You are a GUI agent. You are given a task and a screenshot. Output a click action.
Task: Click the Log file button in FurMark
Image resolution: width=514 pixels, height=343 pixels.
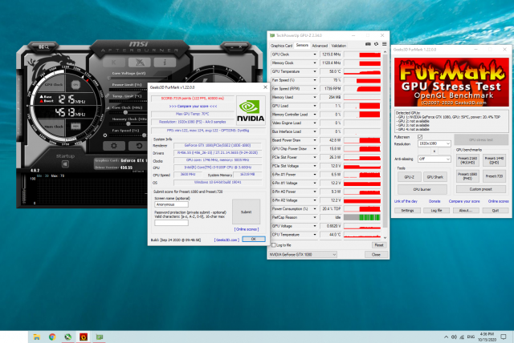point(437,210)
